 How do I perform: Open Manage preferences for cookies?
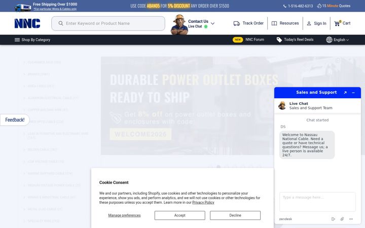[124, 215]
